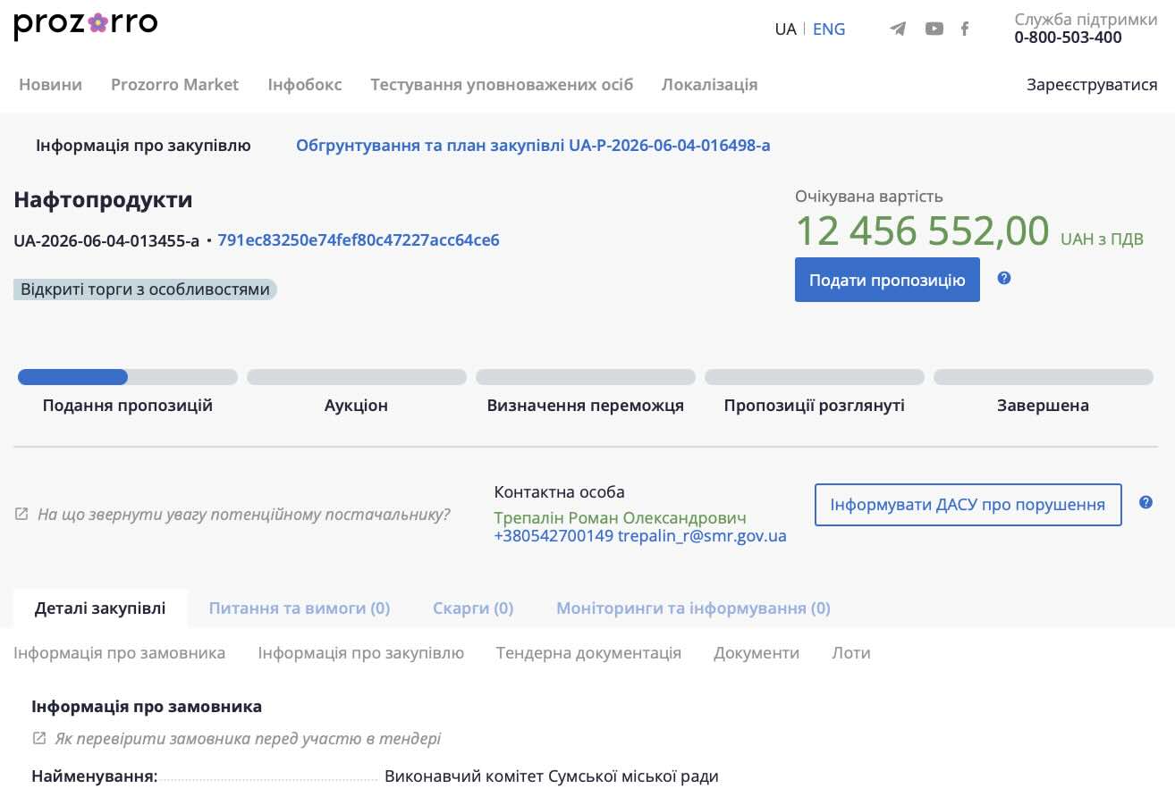Switch to Моніторинги та інформування (0) tab

pyautogui.click(x=693, y=608)
